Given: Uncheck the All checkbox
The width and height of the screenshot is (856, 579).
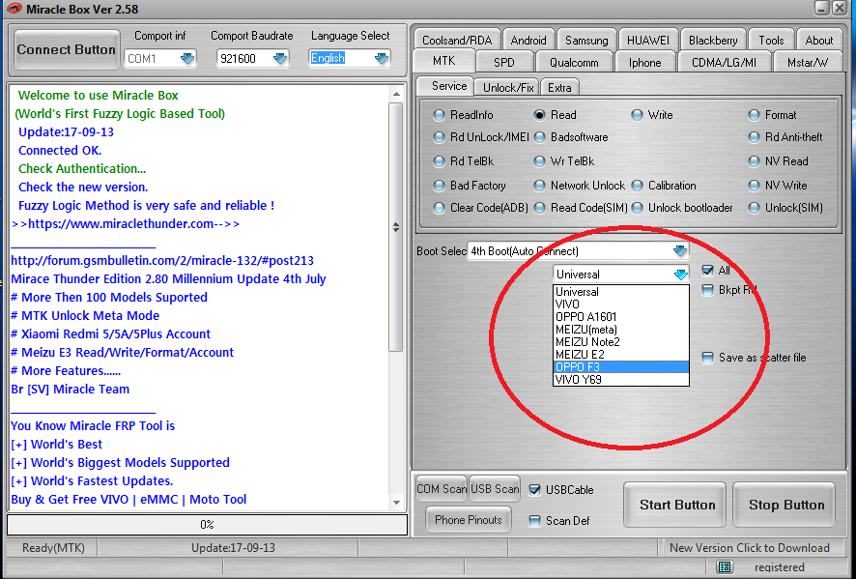Looking at the screenshot, I should 708,271.
